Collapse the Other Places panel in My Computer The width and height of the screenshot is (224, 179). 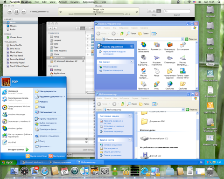130,140
